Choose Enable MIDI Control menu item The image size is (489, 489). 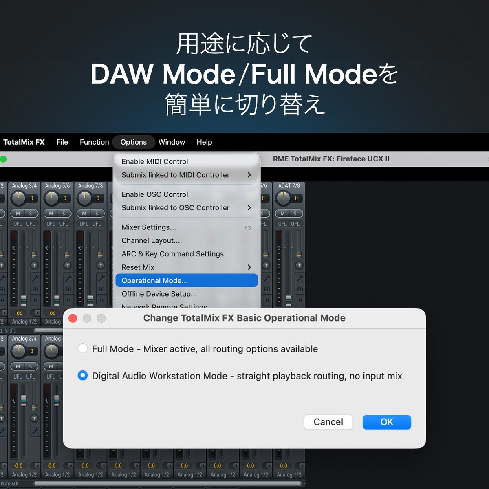(x=187, y=162)
